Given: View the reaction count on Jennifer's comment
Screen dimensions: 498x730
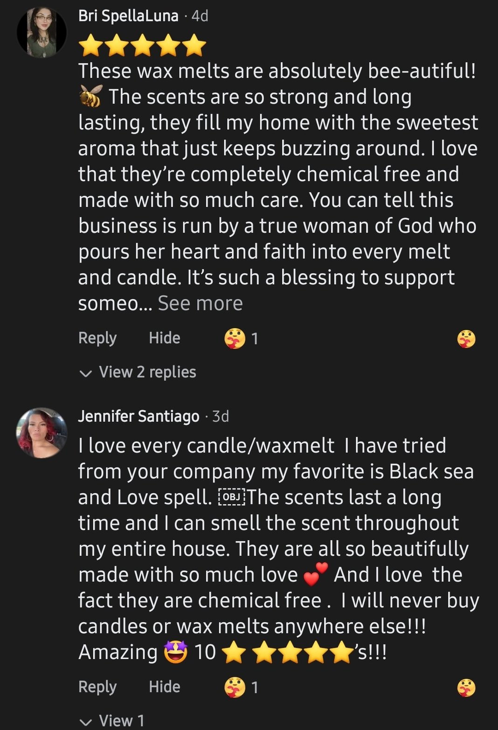Looking at the screenshot, I should click(242, 687).
